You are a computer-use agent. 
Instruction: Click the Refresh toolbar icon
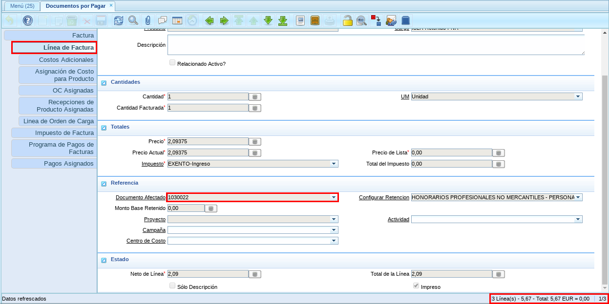click(x=118, y=20)
